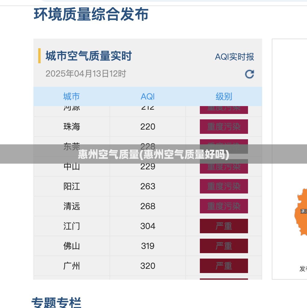Image resolution: width=307 pixels, height=308 pixels.
Task: Click AQI value 304 for 江门
Action: click(x=148, y=226)
